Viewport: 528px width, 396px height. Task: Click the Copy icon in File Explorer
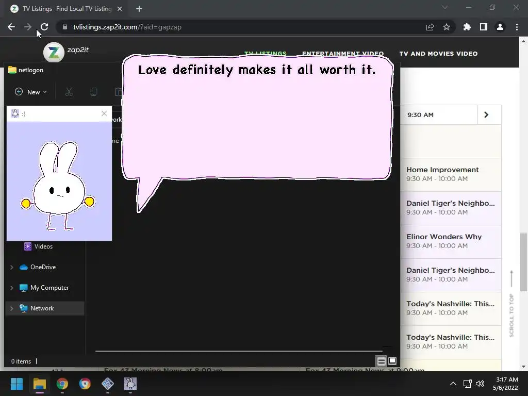coord(94,92)
